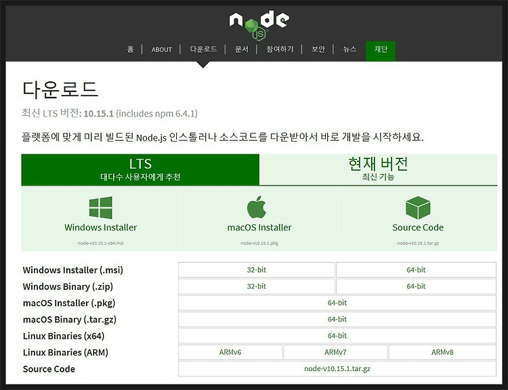The image size is (508, 390).
Task: Click the macOS Binary (.tar.gz) row label
Action: (69, 320)
